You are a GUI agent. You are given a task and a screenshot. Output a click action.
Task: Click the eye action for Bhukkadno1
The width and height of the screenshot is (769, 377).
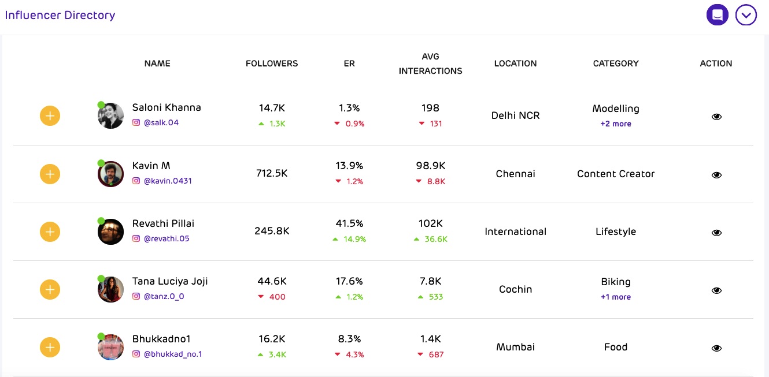[x=716, y=348]
